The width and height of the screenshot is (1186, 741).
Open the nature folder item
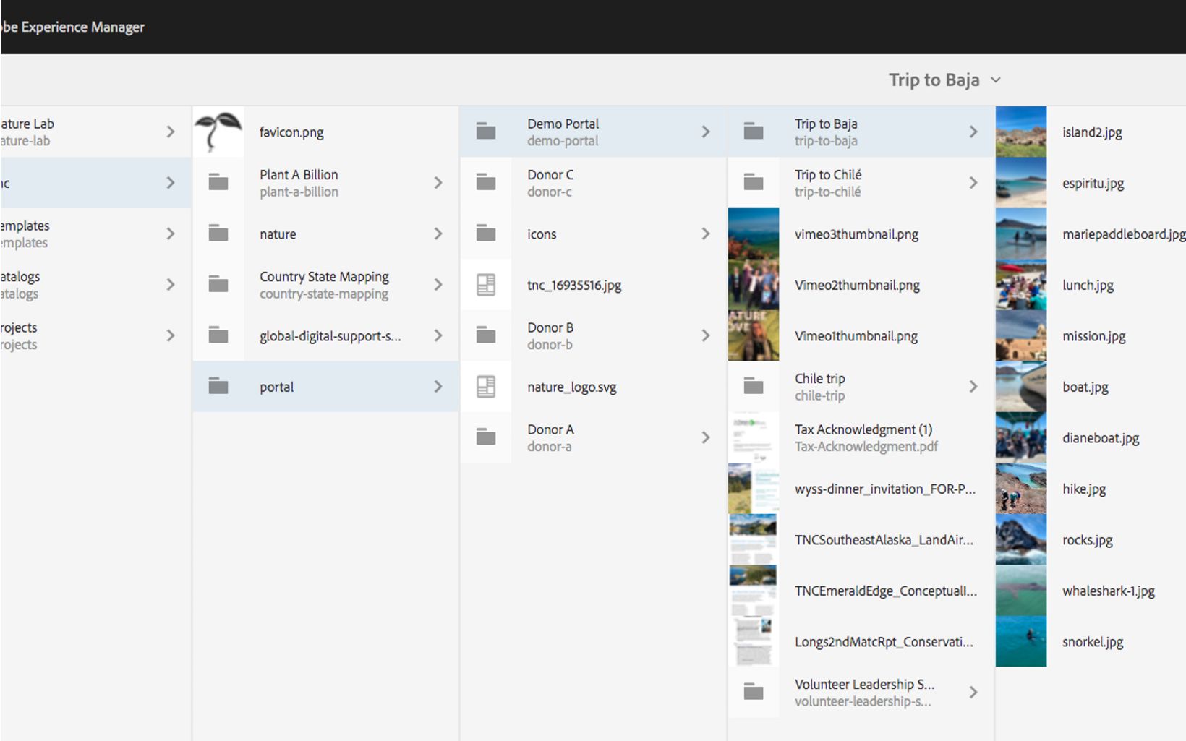pos(278,234)
